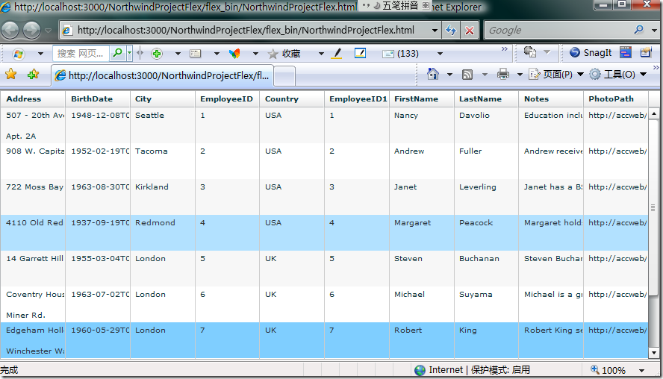The image size is (663, 379).
Task: Click the green toolbar search magnifier
Action: (x=117, y=53)
